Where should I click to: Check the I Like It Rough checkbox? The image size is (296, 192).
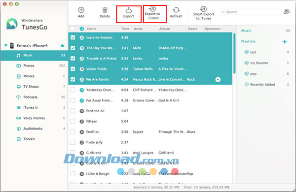[x=73, y=174]
